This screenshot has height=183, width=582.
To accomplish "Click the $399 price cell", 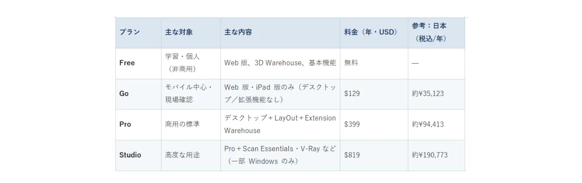I will 374,125.
